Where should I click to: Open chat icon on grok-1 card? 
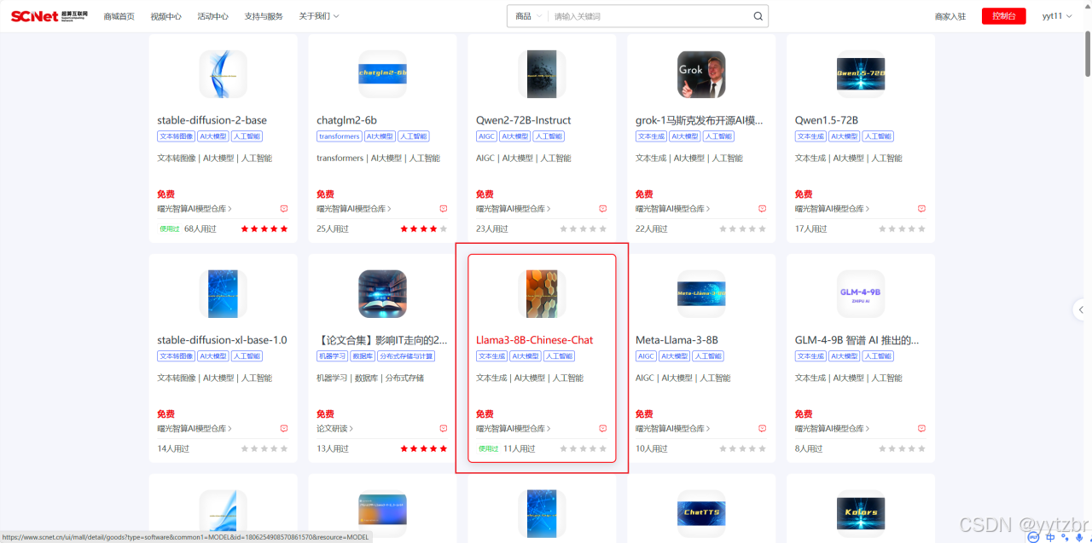pyautogui.click(x=763, y=209)
